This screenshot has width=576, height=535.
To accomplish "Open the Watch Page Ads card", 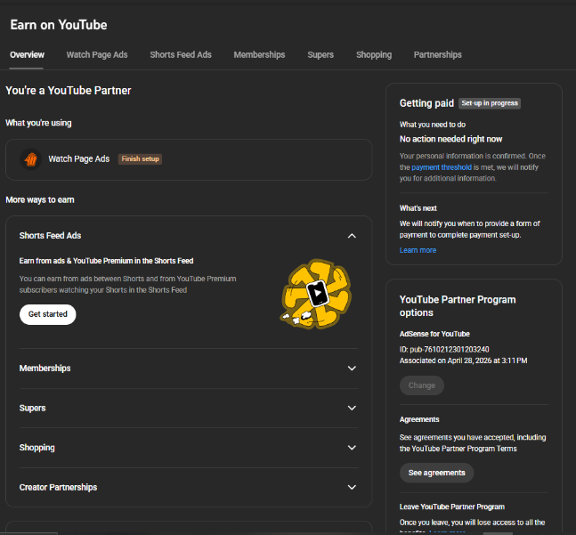I will 189,159.
